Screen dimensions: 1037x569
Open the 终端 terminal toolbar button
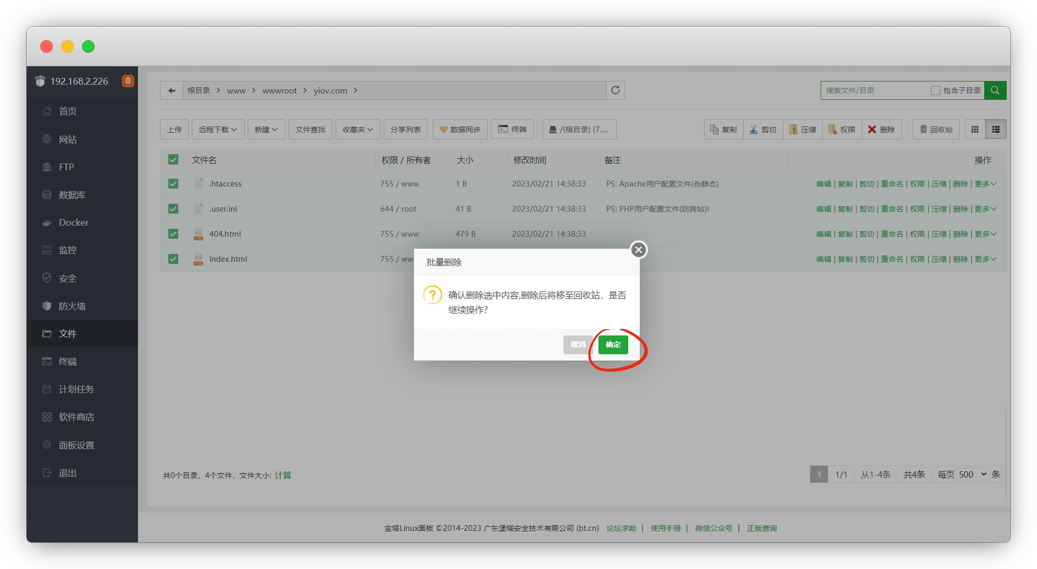pyautogui.click(x=512, y=129)
